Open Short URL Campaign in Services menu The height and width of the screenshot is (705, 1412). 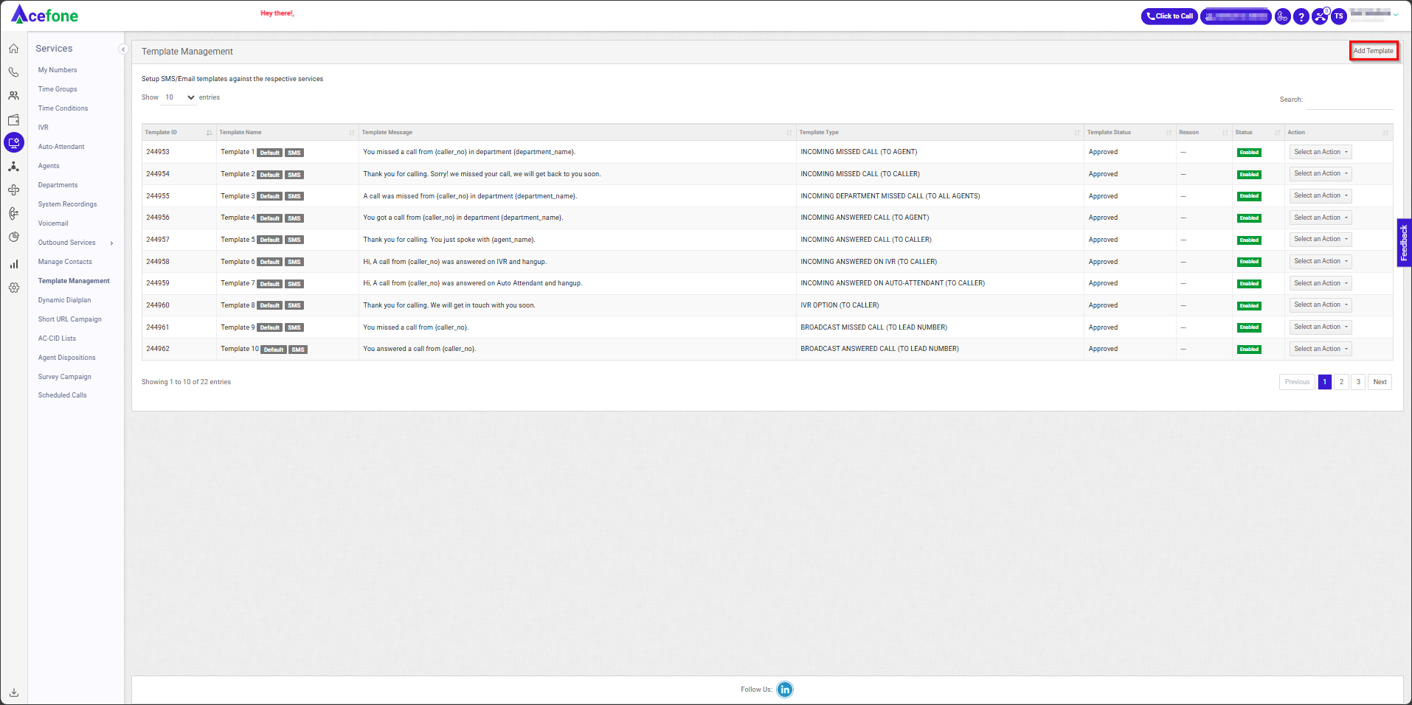coord(70,319)
